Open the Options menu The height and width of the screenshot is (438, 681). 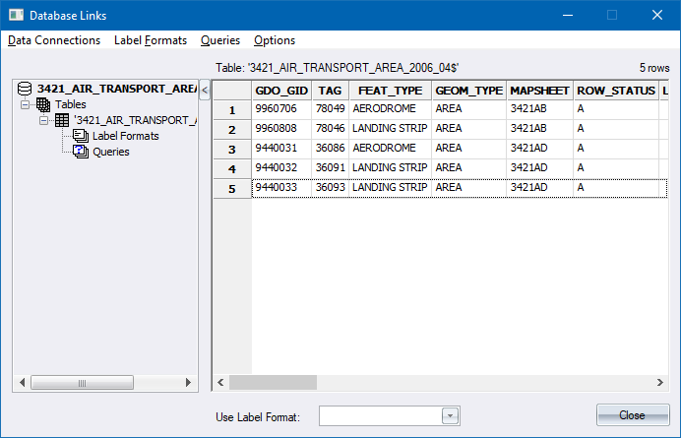pos(275,40)
